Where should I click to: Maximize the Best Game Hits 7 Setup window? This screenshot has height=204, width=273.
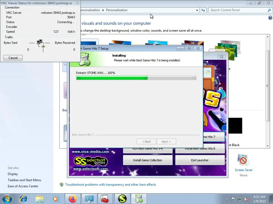(189, 49)
